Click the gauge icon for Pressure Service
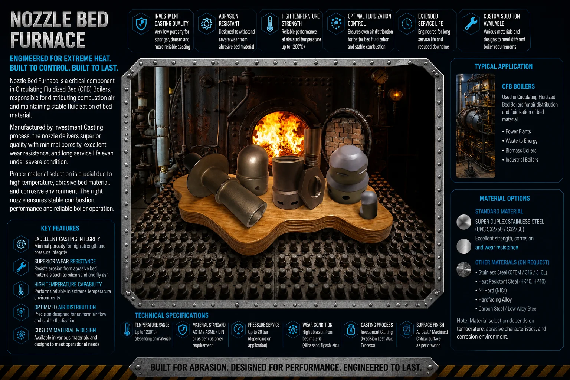570x380 pixels. point(239,329)
